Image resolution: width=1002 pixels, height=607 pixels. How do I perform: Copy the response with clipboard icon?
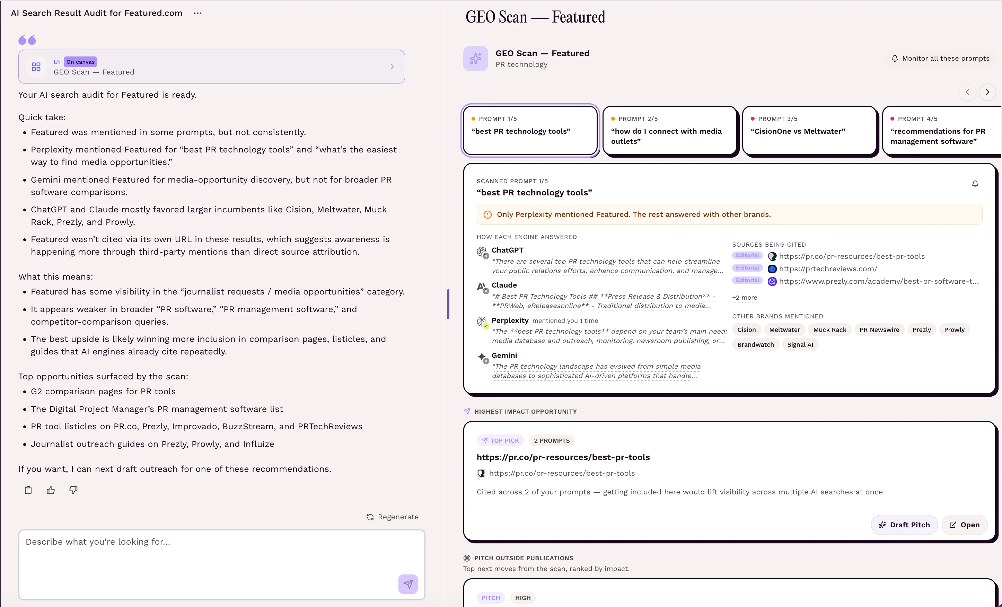(28, 490)
